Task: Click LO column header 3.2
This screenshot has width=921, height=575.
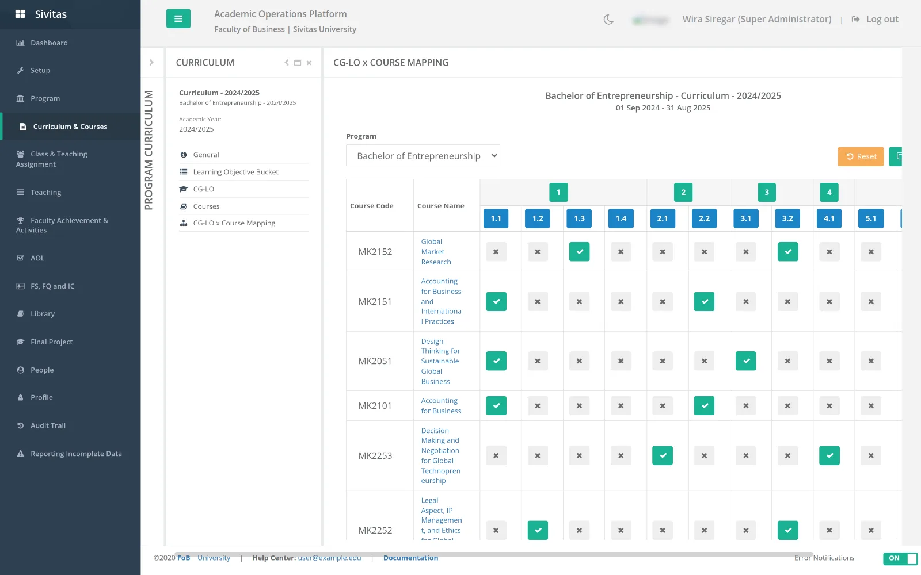Action: 787,218
